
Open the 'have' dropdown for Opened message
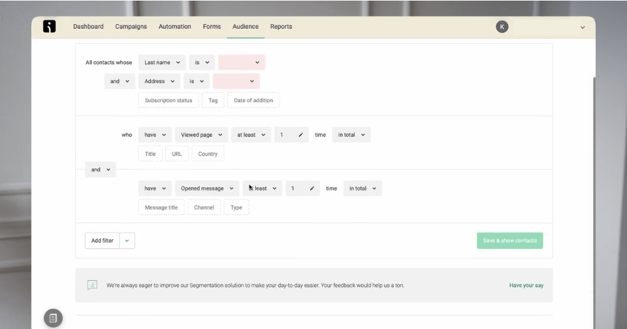pos(155,188)
